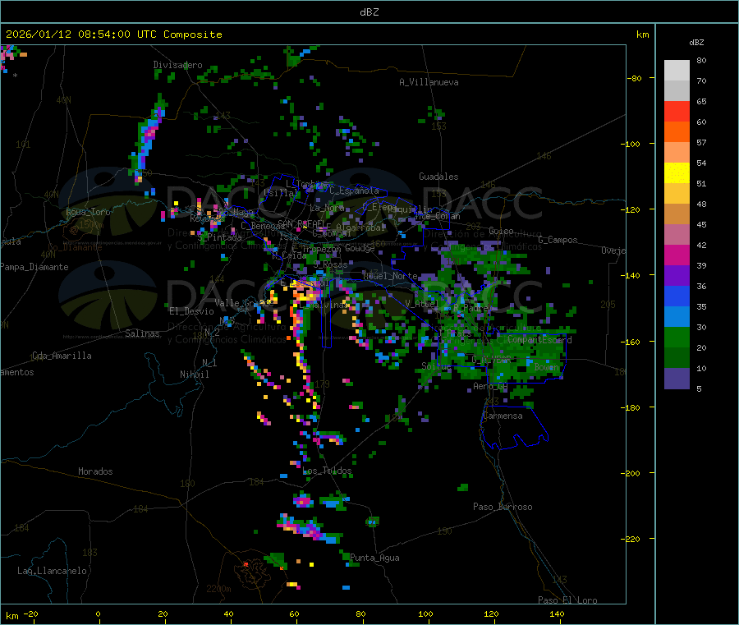Click the Lag.Llancanelo map label
The image size is (739, 625).
(x=52, y=571)
